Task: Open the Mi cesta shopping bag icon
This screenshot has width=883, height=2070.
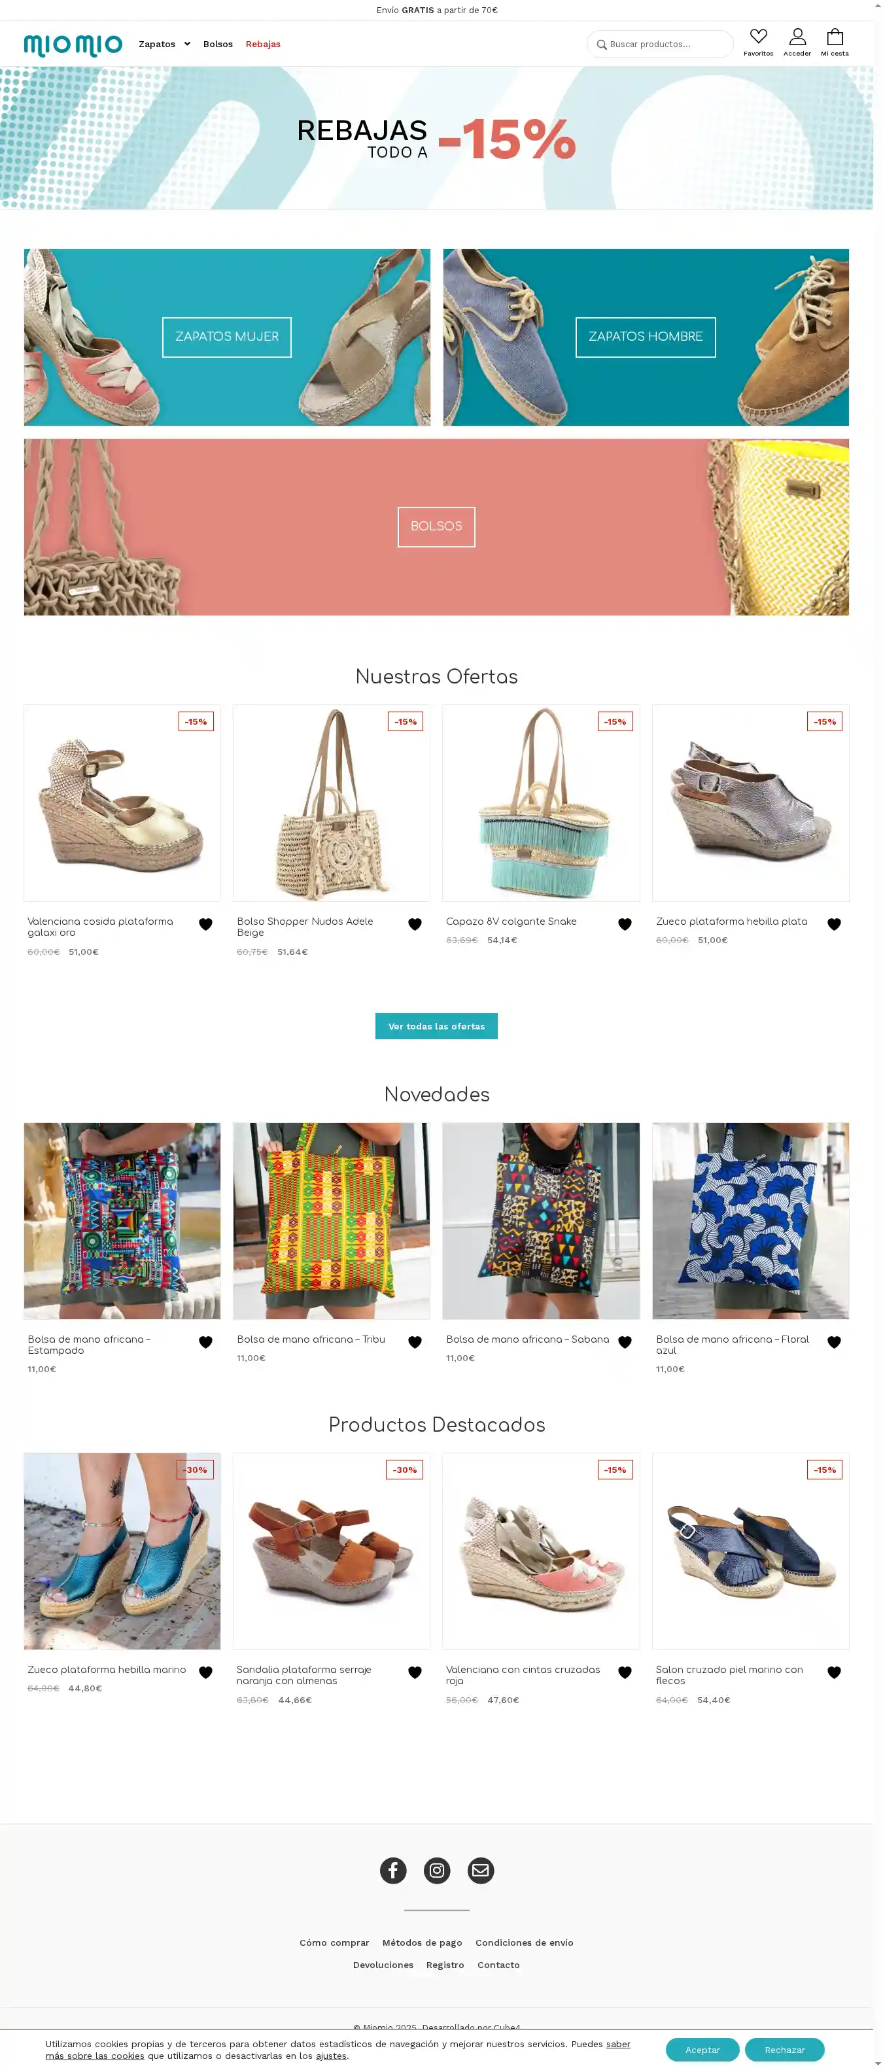Action: pyautogui.click(x=835, y=37)
